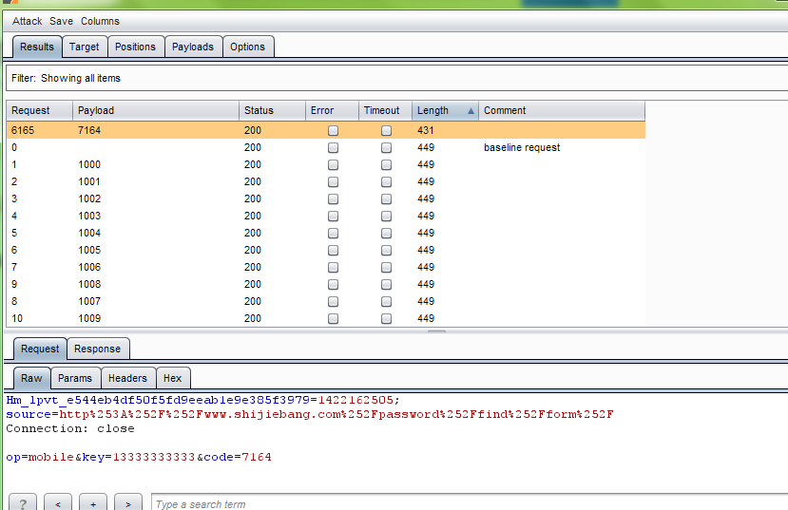
Task: Click the Filter: Showing all items bar
Action: tap(397, 78)
